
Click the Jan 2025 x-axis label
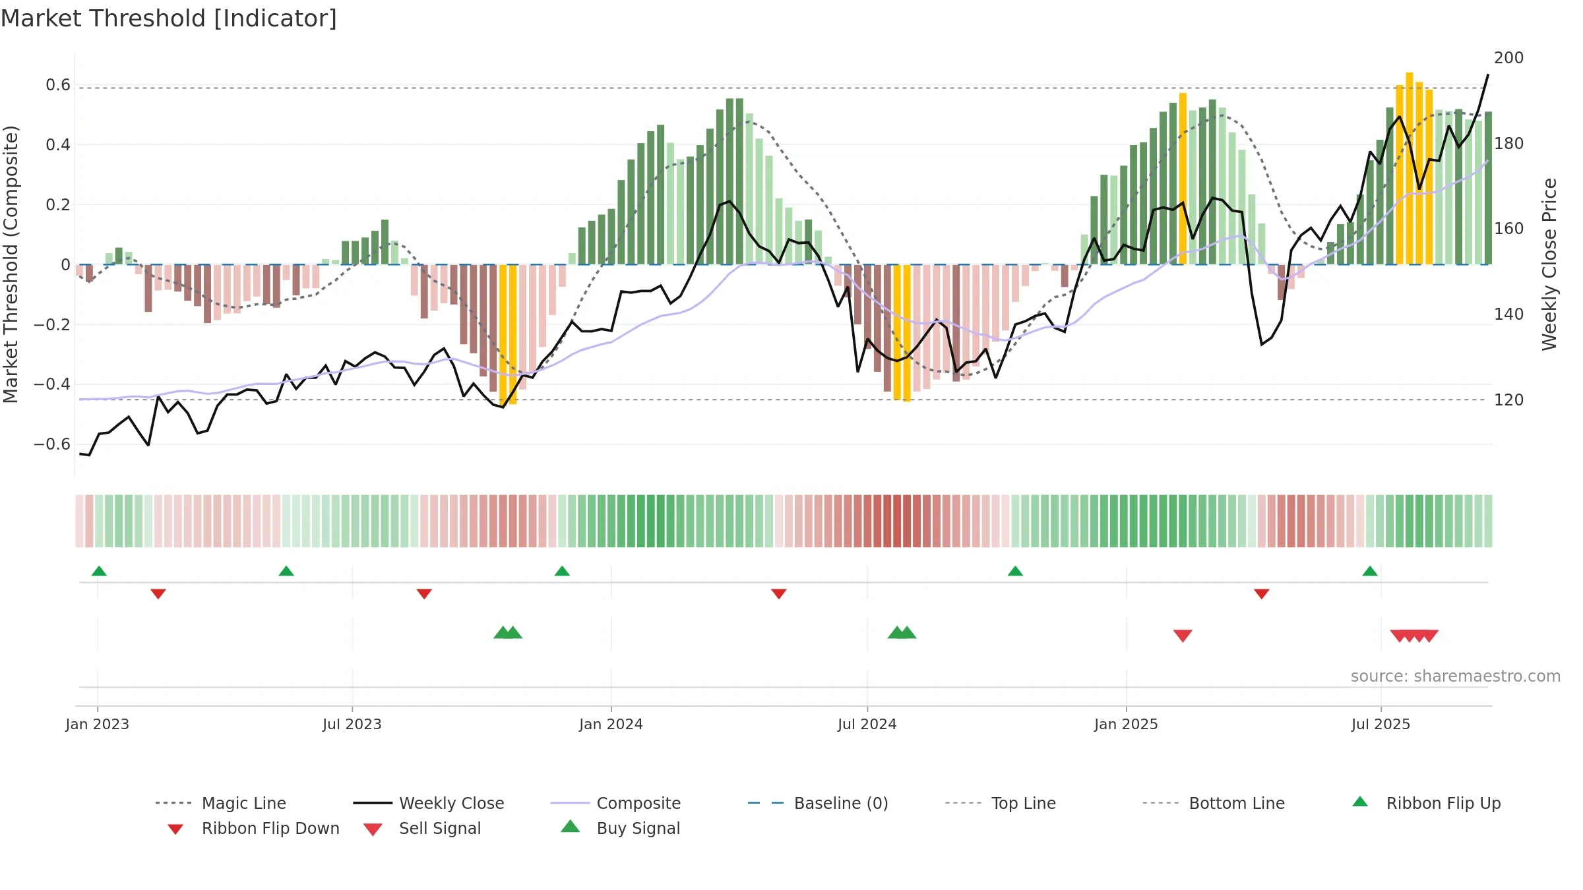[1127, 725]
